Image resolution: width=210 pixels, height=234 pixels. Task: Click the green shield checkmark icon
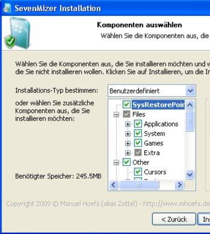click(x=10, y=41)
